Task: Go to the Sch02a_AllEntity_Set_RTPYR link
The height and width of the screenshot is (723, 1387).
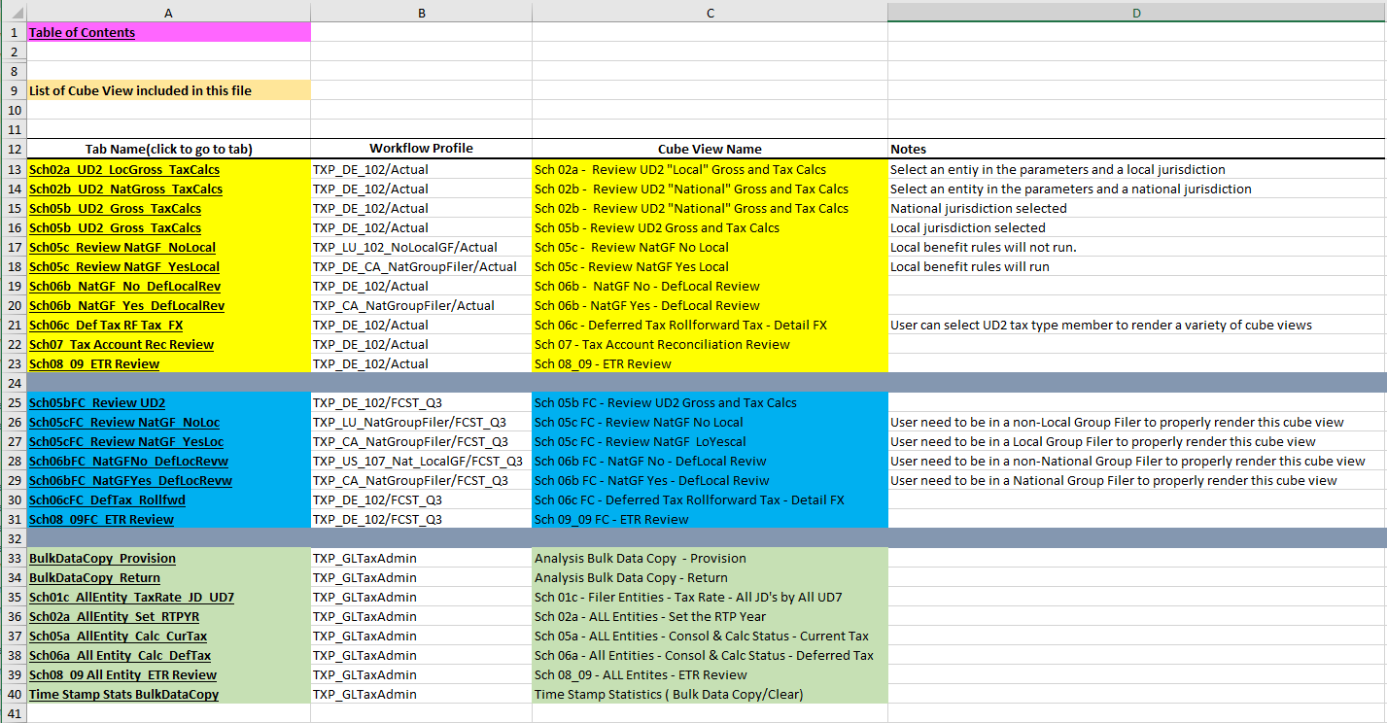Action: click(x=114, y=616)
